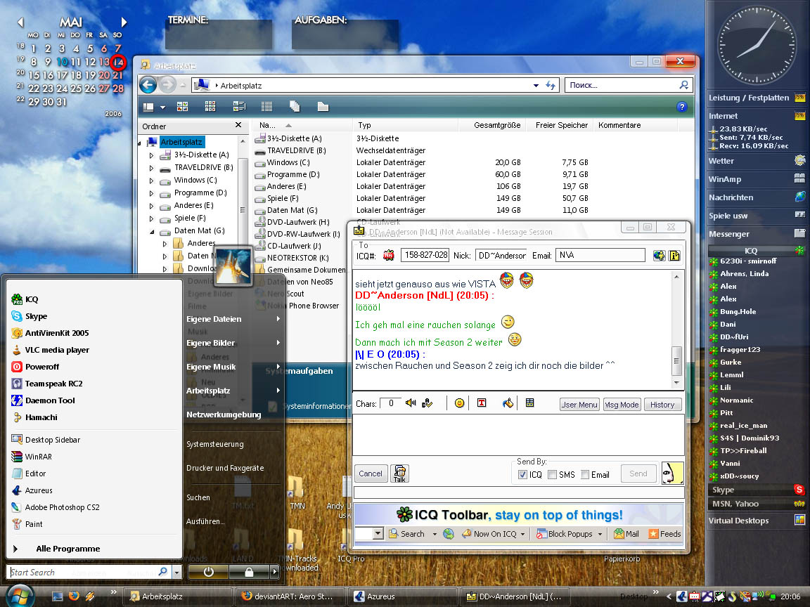Check the Email send-by checkbox
Viewport: 810px width, 607px height.
tap(584, 475)
